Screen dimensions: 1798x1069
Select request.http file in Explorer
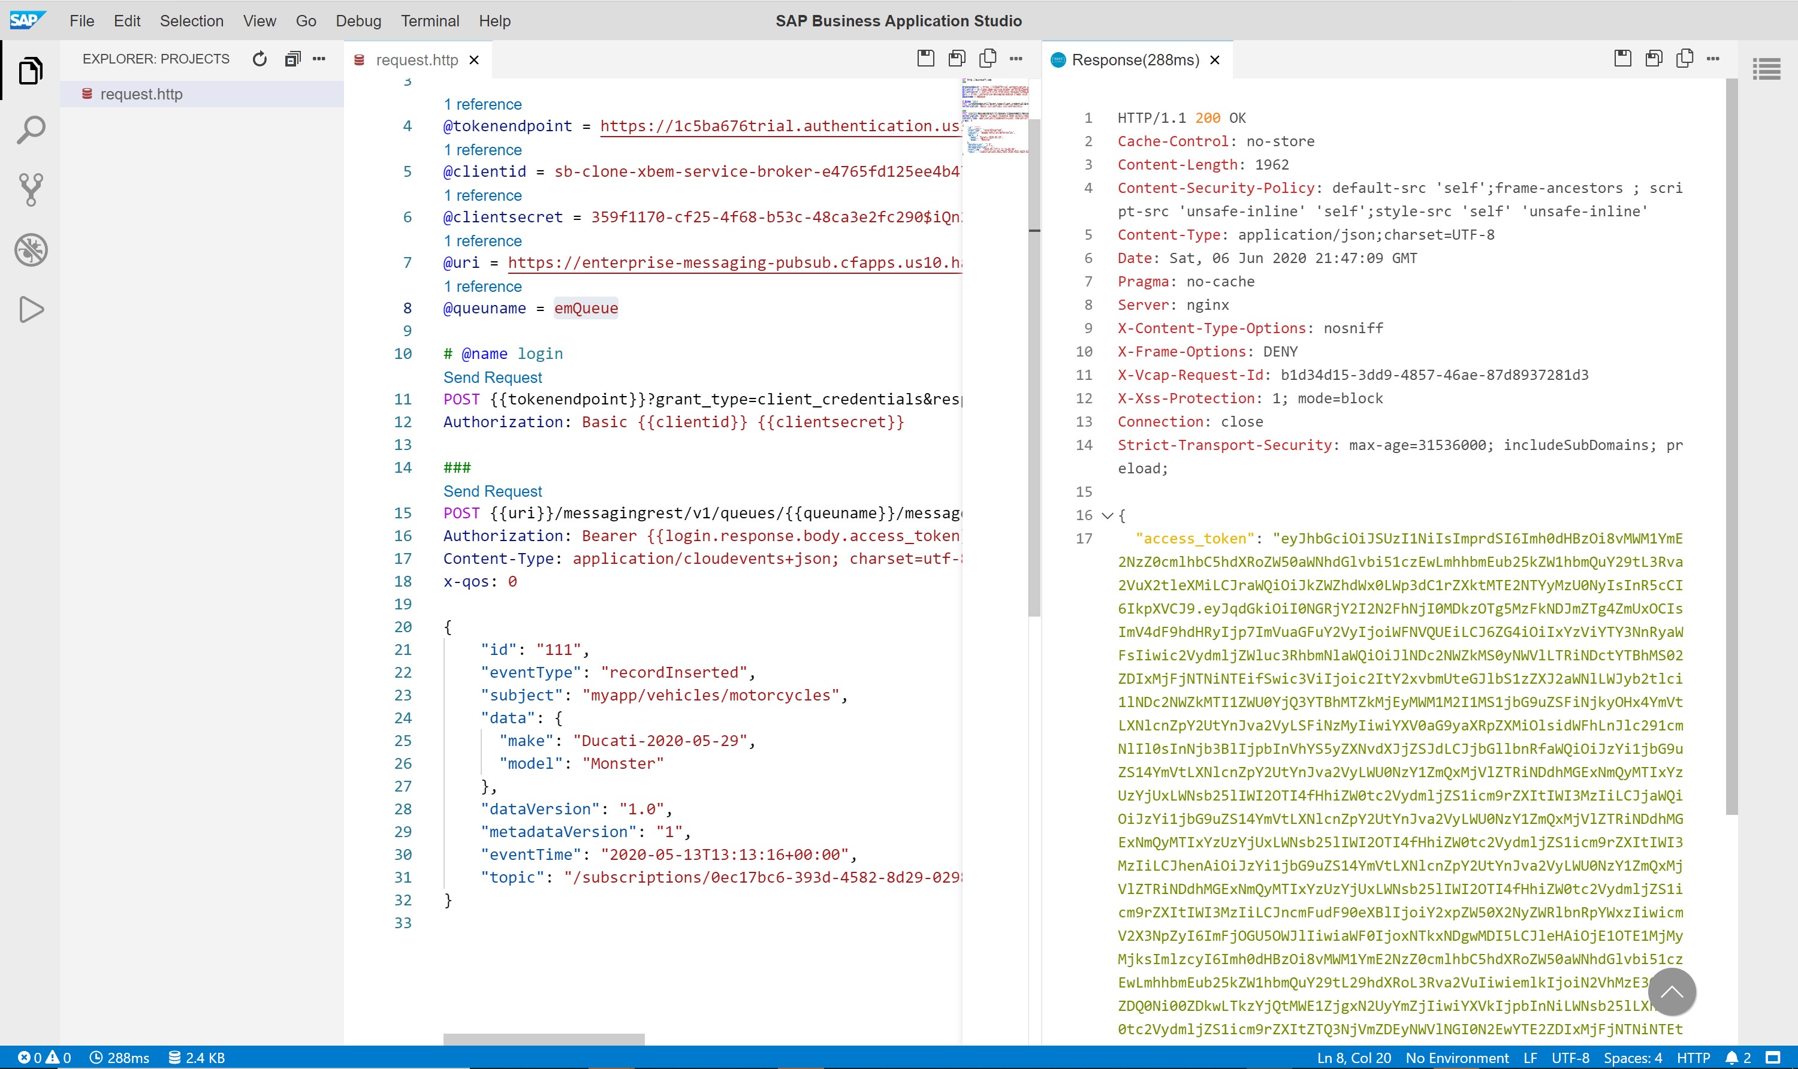141,94
